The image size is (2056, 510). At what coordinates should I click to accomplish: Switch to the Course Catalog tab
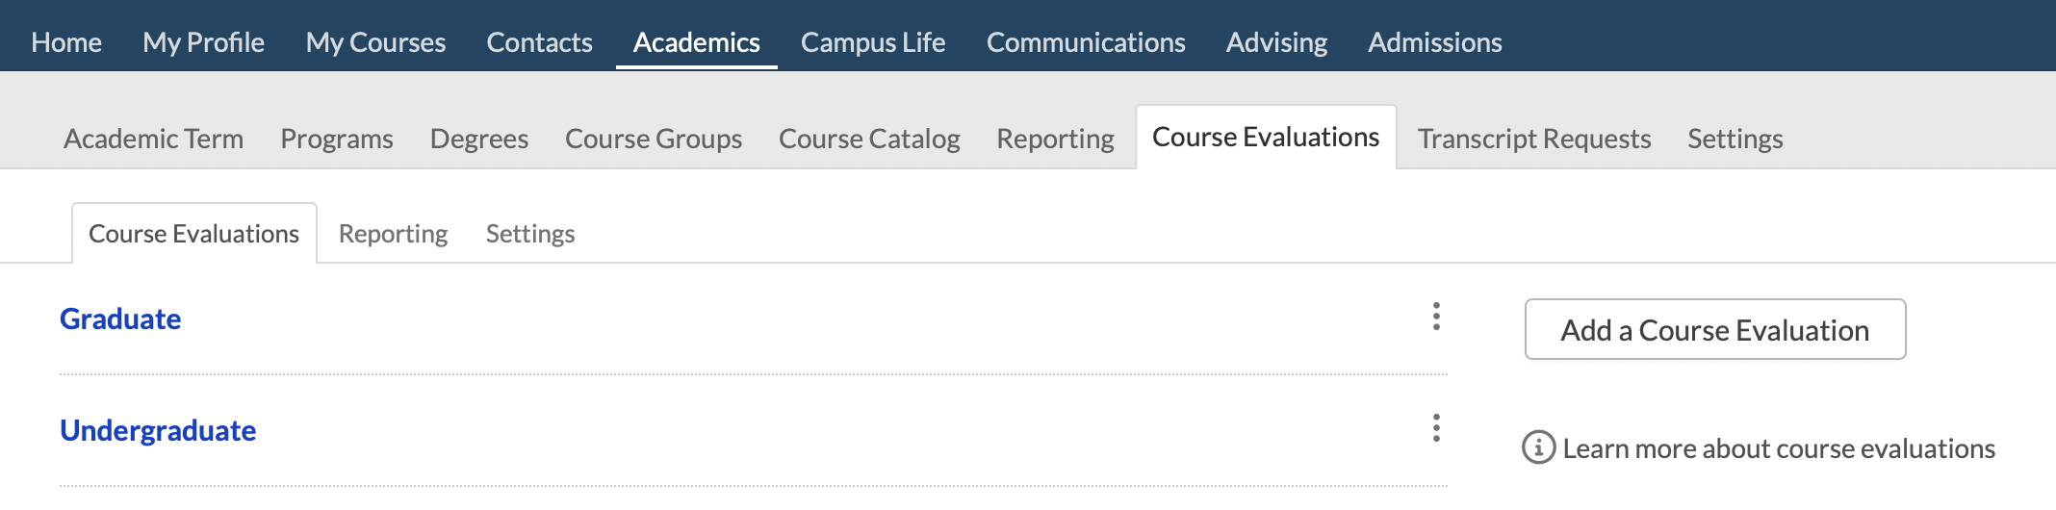pyautogui.click(x=869, y=139)
